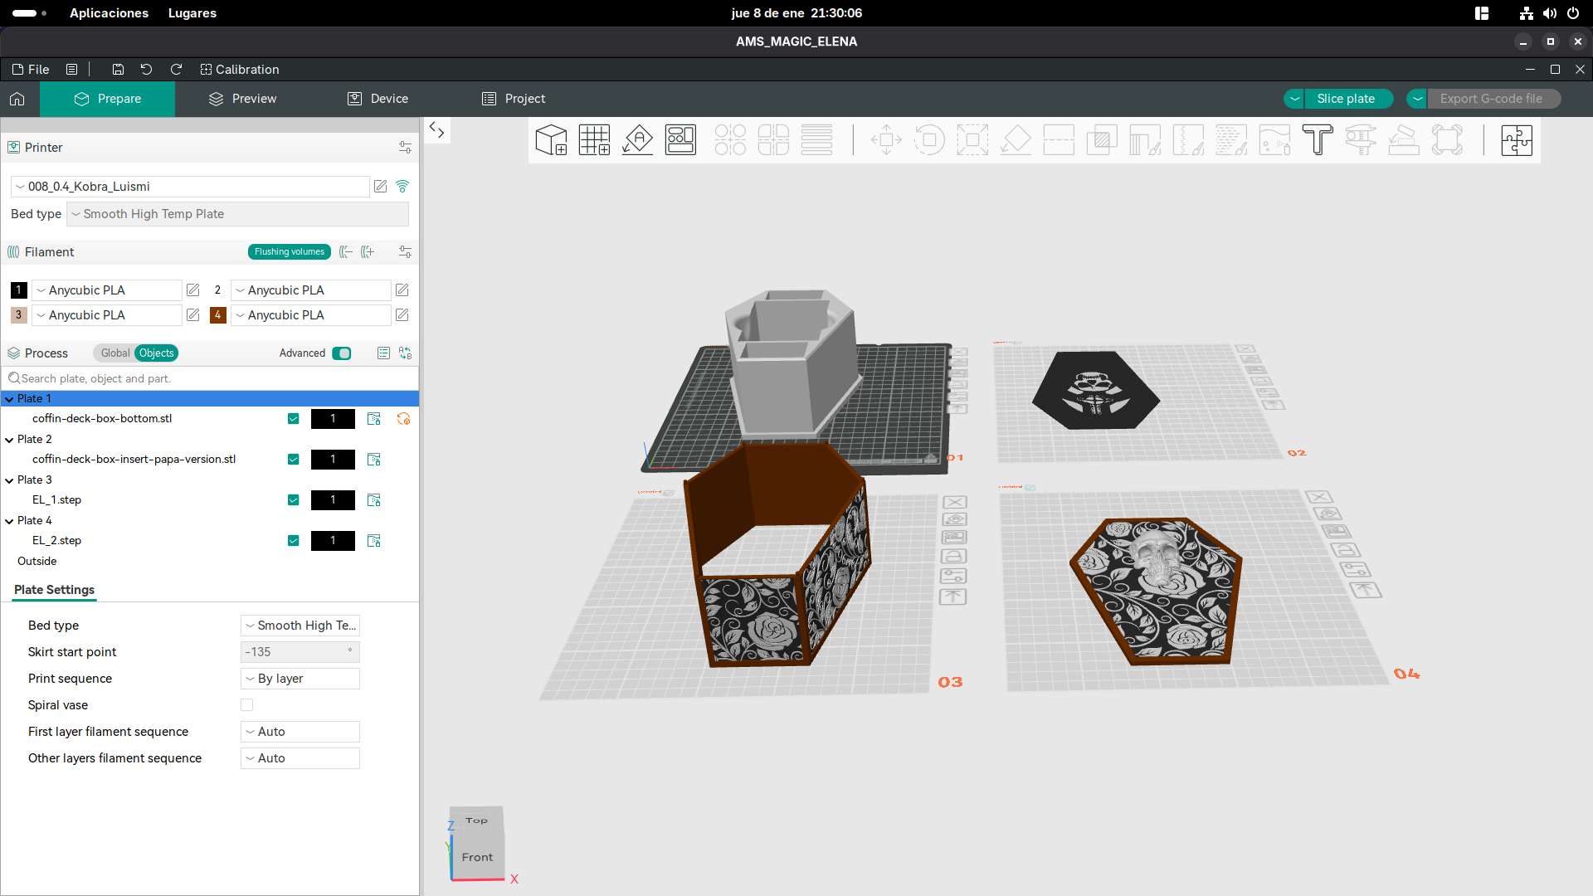The image size is (1593, 896).
Task: Open the Printer settings sliders icon
Action: point(405,148)
